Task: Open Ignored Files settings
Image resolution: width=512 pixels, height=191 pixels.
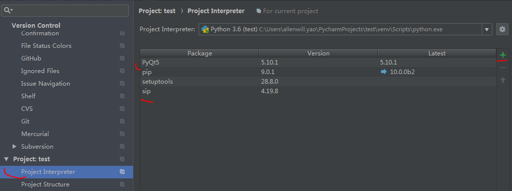Action: click(x=40, y=71)
